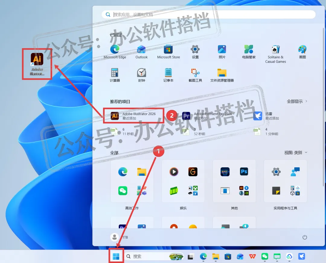Open Solitaire & Casual Games
Screen dimensions: 326x263
[x=276, y=54]
